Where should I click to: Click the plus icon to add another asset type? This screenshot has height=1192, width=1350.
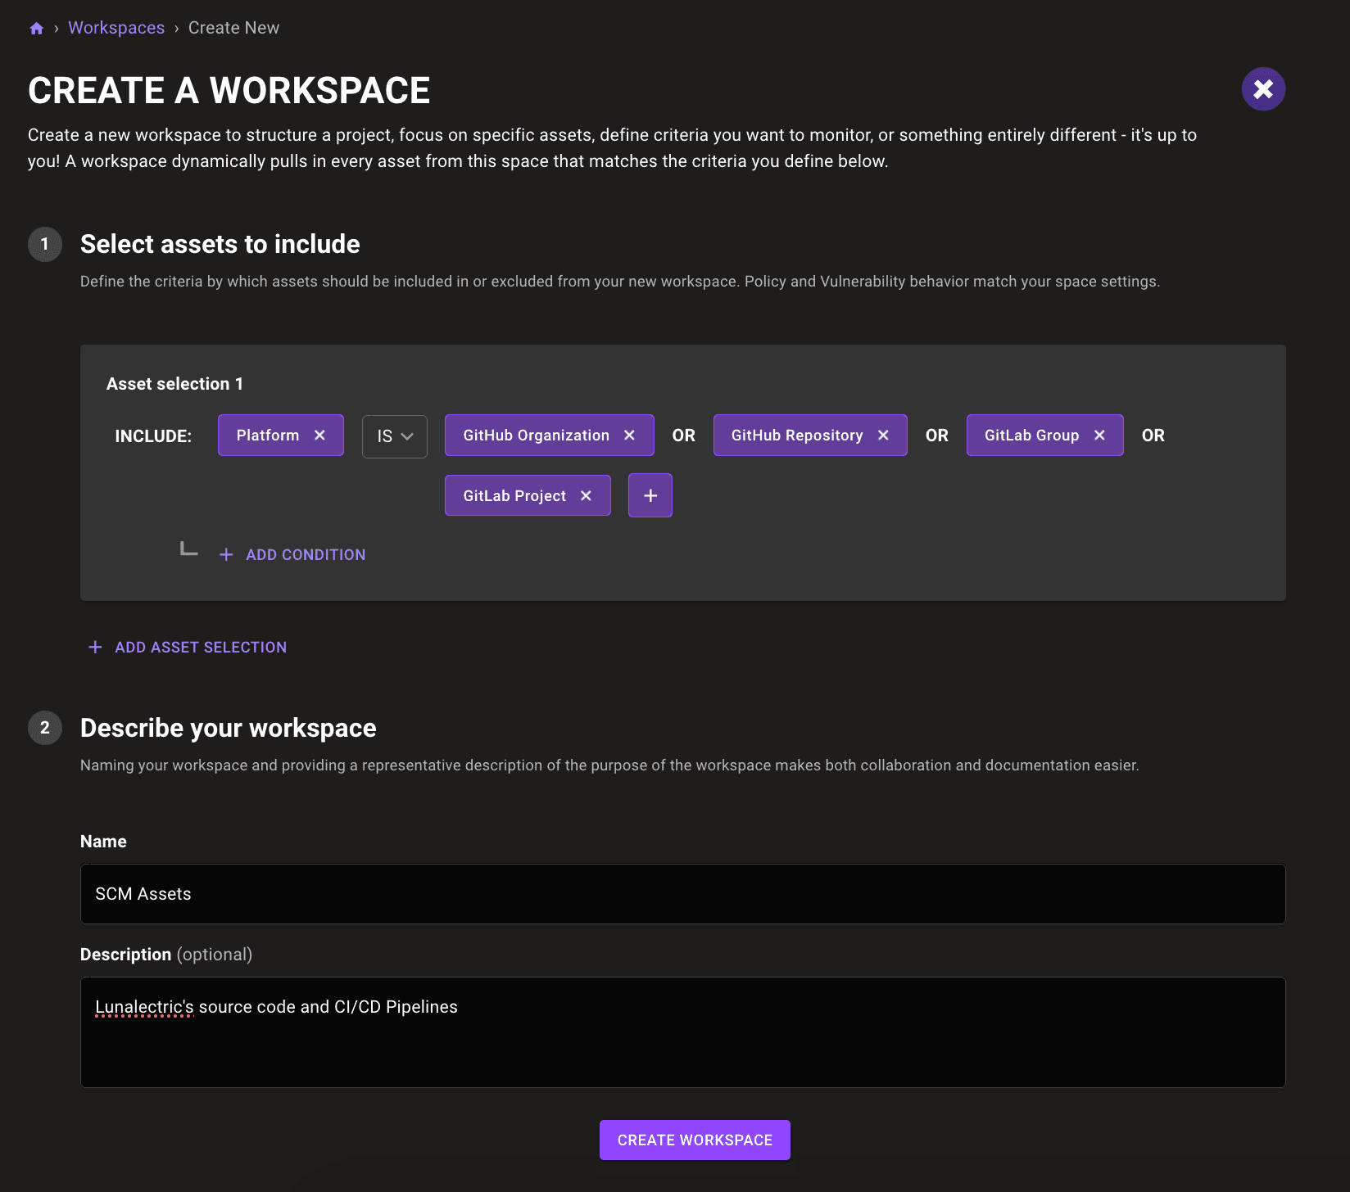click(x=650, y=494)
